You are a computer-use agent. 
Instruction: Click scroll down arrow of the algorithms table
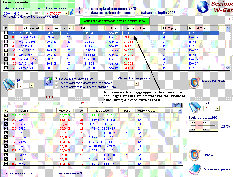[x=180, y=163]
